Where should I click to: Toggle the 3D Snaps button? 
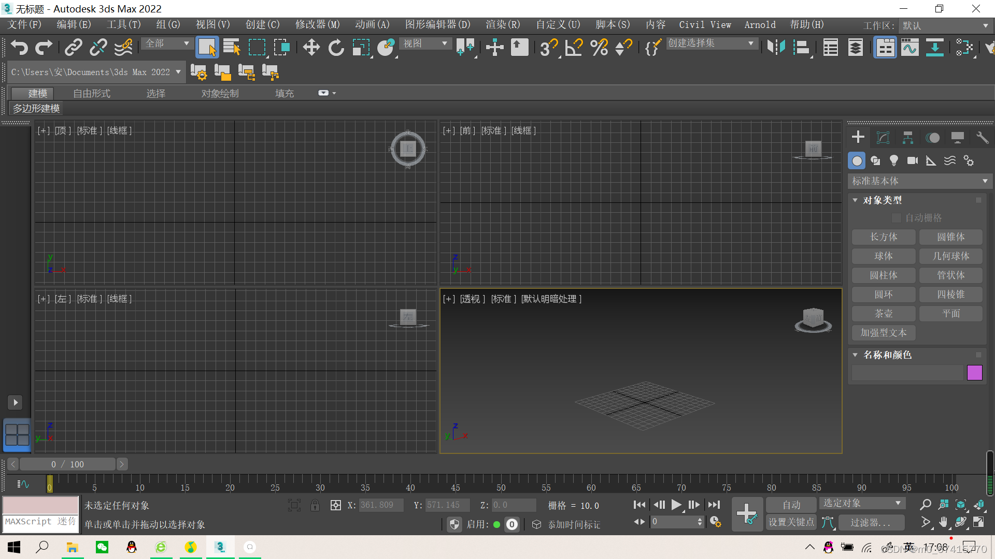pos(548,48)
